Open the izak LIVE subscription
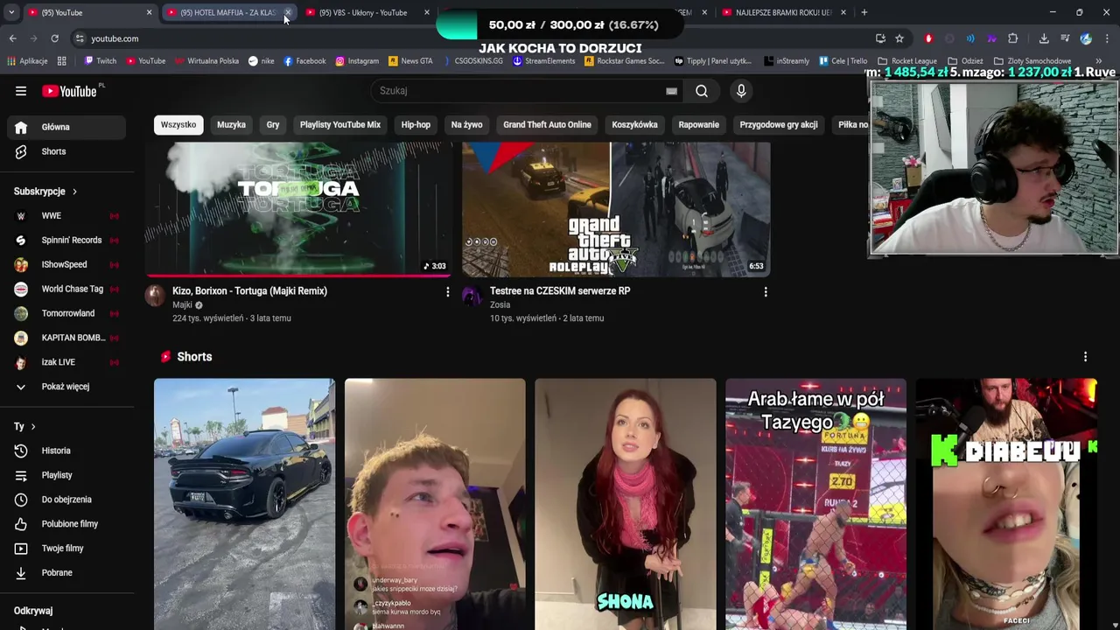Viewport: 1120px width, 630px height. coord(66,362)
